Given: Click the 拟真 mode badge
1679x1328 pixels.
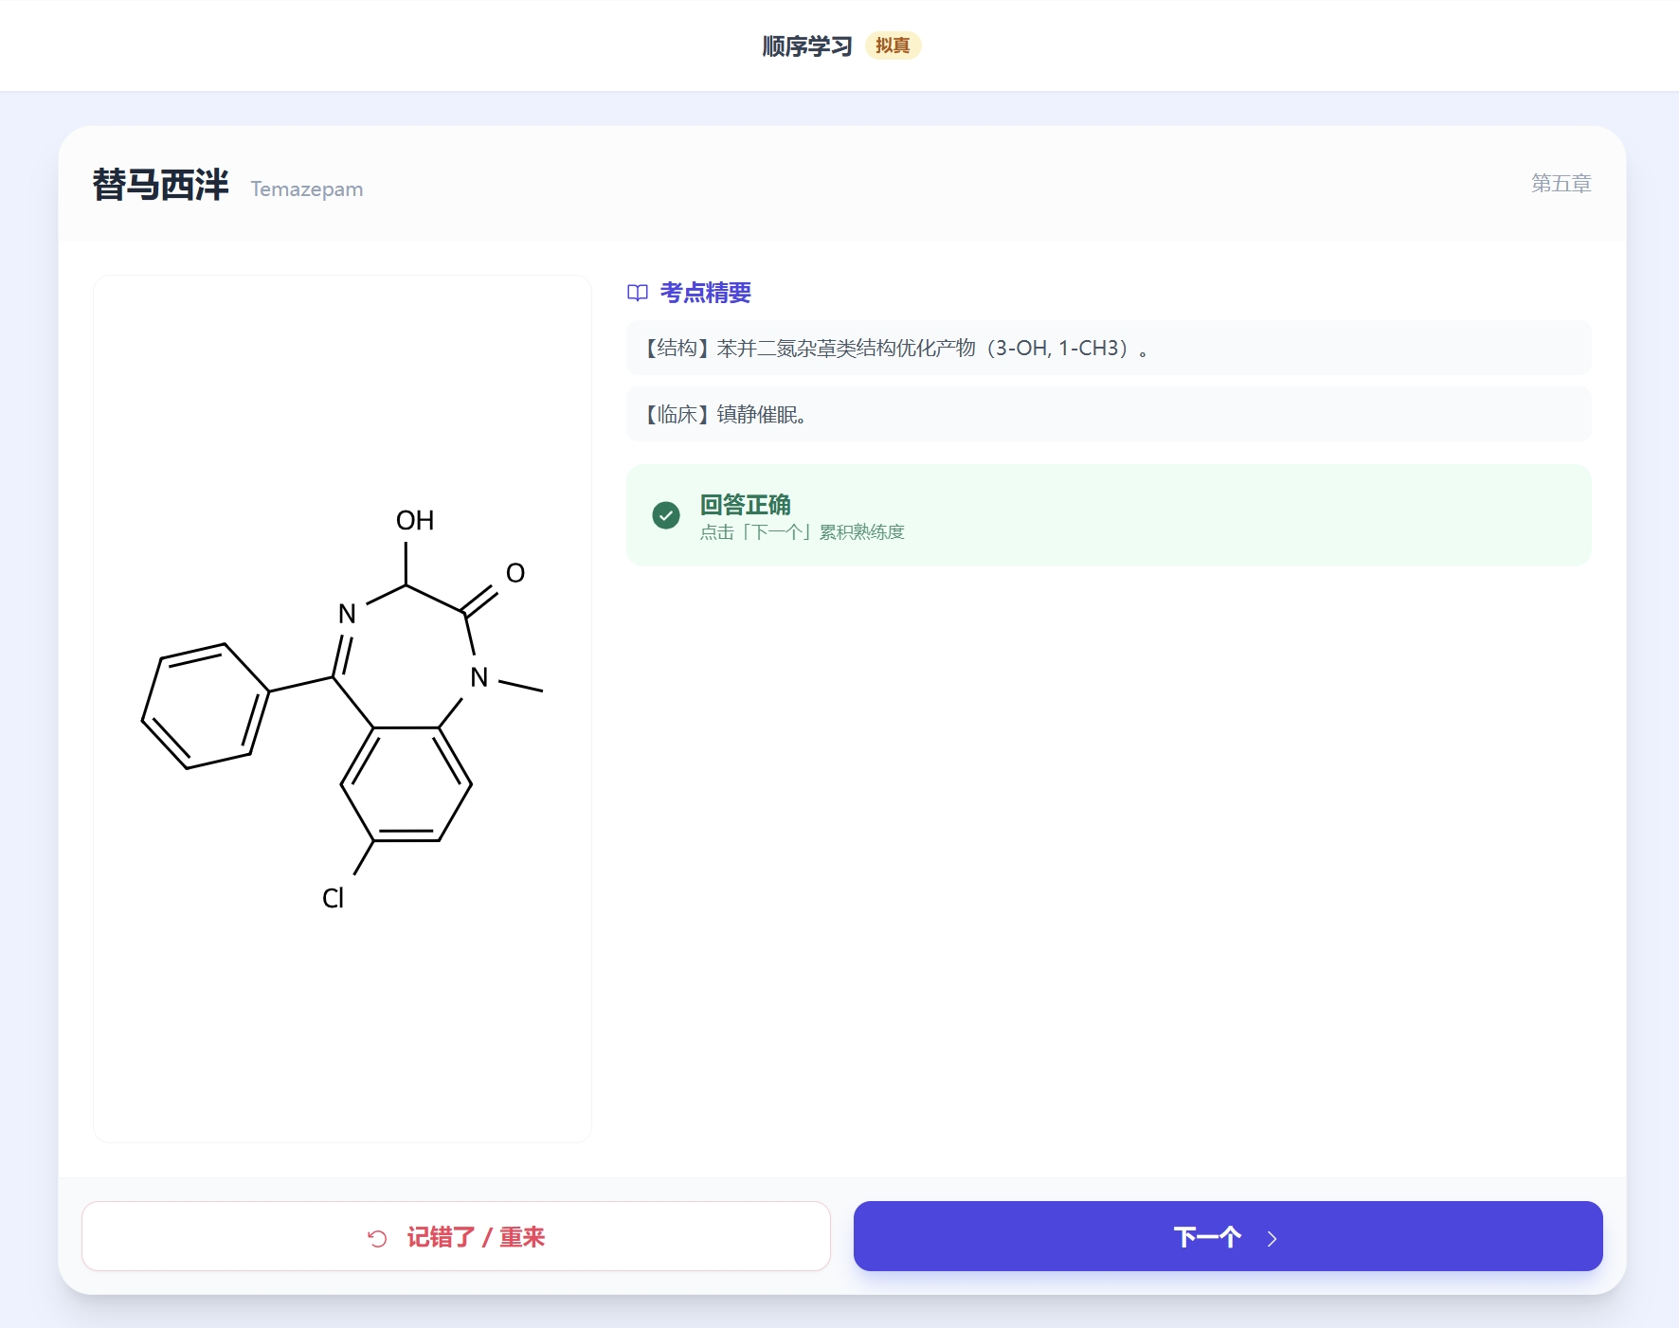Looking at the screenshot, I should click(893, 45).
